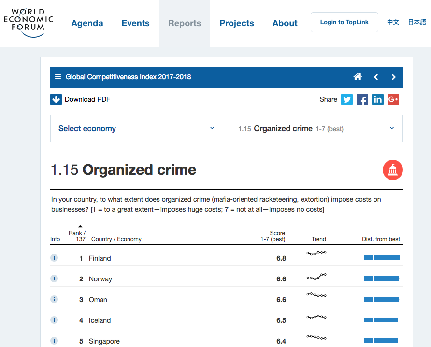Open info icon for Oman
Screen dimensions: 431x347
coord(54,299)
